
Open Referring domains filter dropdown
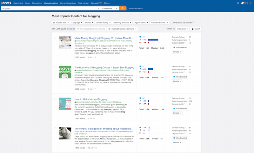tap(122, 23)
